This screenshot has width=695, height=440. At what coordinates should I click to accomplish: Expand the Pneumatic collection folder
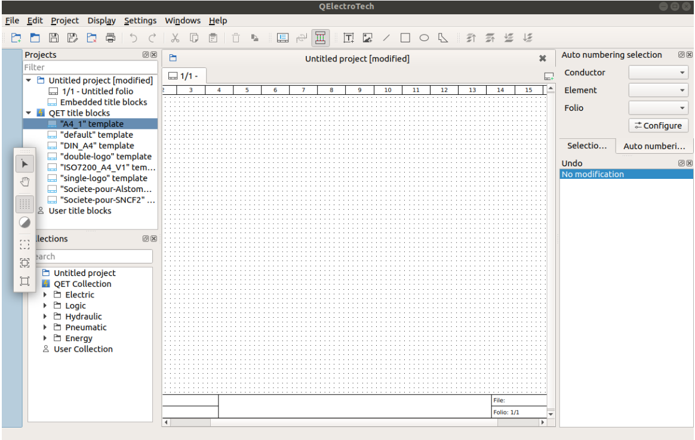tap(45, 327)
